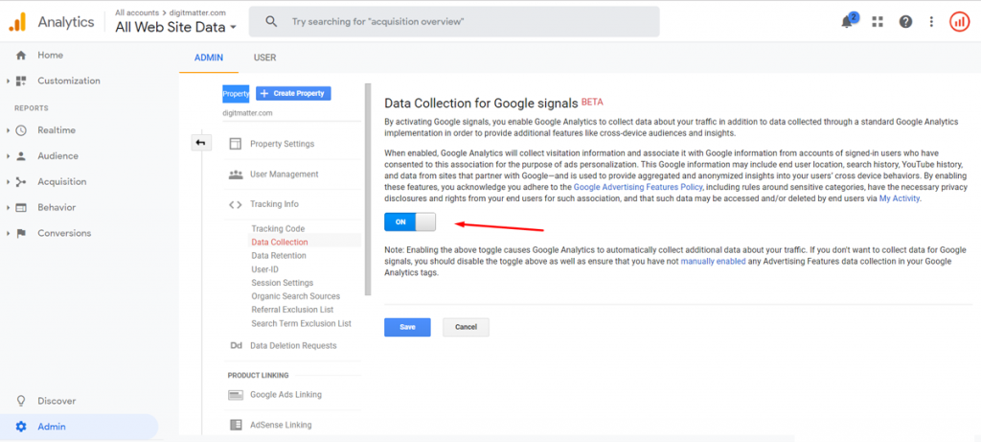This screenshot has height=442, width=981.
Task: Open Search Term Exclusion List item
Action: (x=302, y=324)
